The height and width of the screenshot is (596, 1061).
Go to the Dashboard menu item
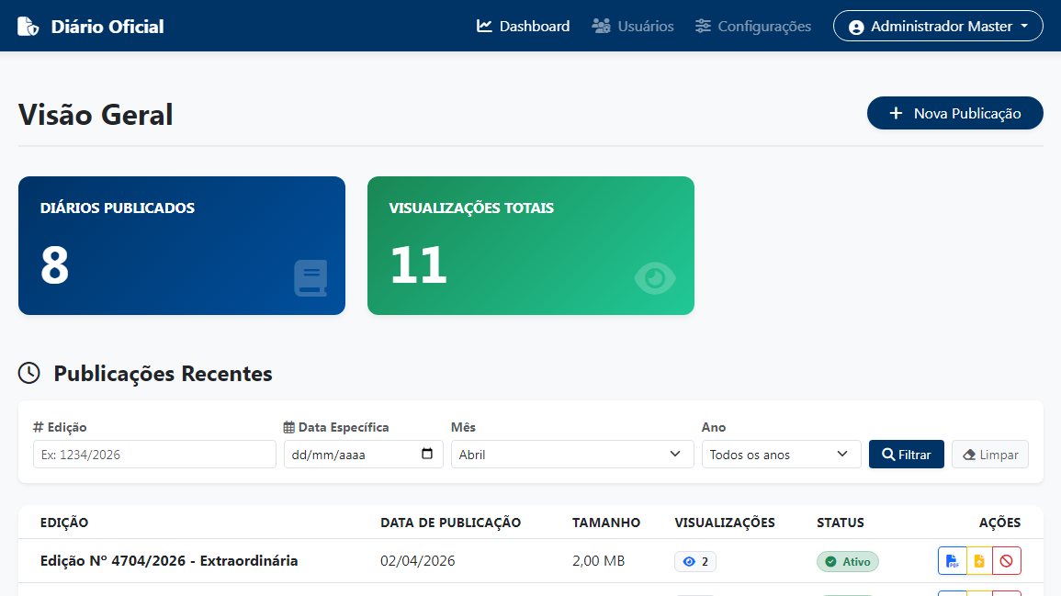point(523,27)
